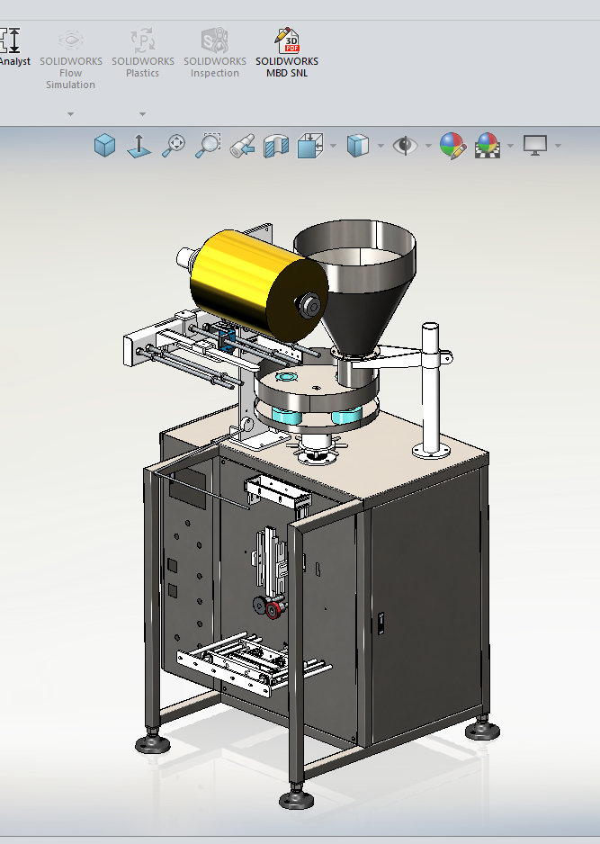The image size is (600, 844).
Task: Activate Zoom to Fit magnifier
Action: 174,146
